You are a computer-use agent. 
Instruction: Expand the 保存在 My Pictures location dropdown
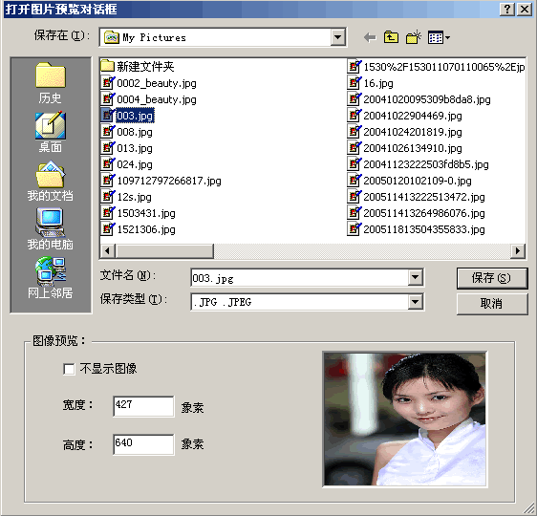coord(337,37)
